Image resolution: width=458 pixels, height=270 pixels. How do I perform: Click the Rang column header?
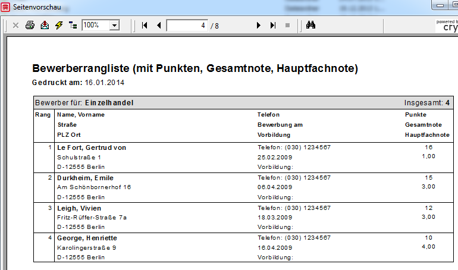click(43, 115)
